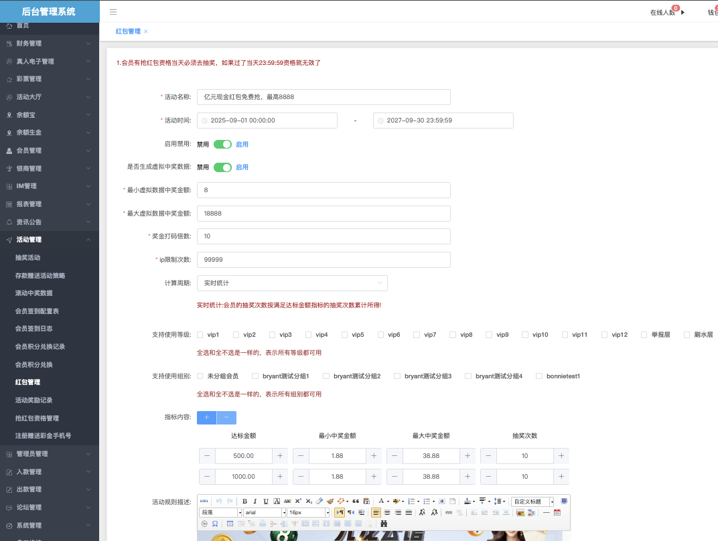This screenshot has width=718, height=541.
Task: Toggle the virtual winning data switch
Action: [222, 167]
